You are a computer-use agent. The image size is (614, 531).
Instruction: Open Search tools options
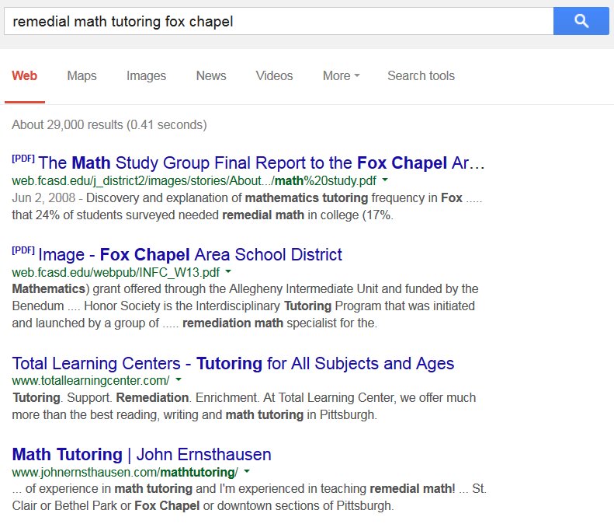[x=421, y=75]
